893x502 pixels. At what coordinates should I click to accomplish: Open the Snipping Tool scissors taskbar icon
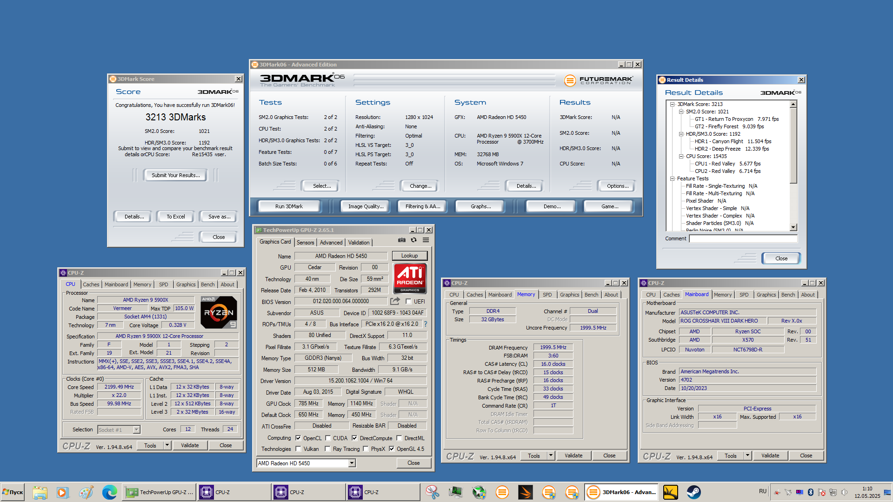432,492
